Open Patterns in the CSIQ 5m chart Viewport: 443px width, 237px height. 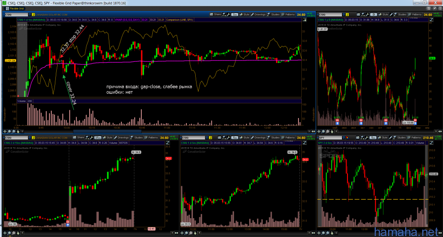[288, 138]
